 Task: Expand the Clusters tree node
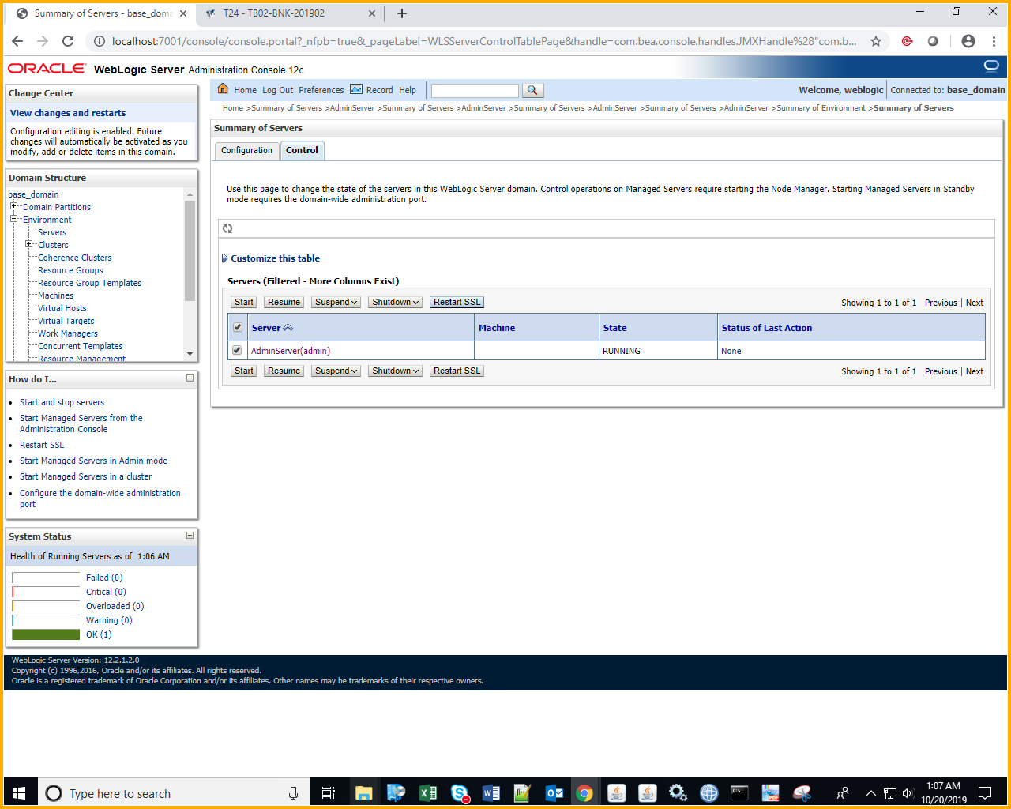point(28,244)
